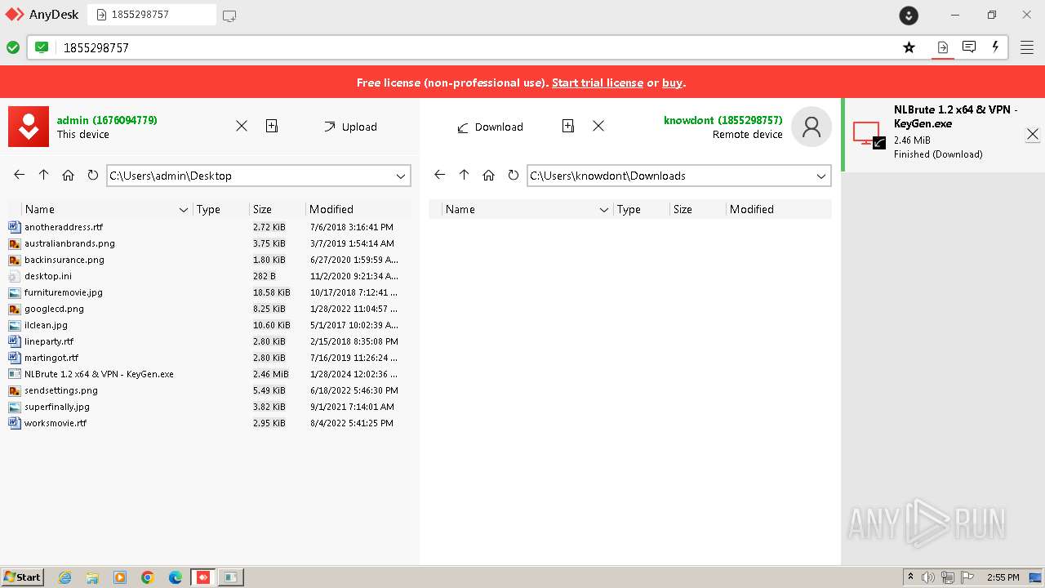Screen dimensions: 1045x588
Task: Open Internet Explorer from taskbar
Action: [64, 577]
